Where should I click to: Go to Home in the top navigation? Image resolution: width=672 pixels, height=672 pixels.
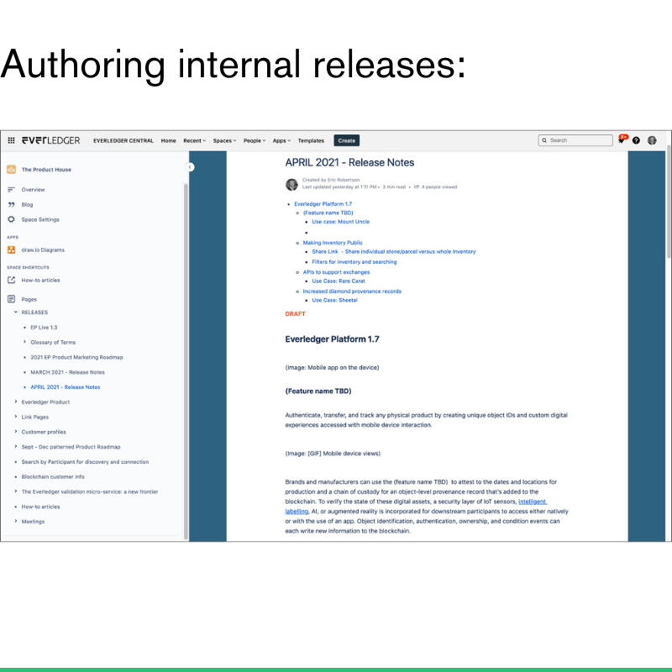(169, 140)
